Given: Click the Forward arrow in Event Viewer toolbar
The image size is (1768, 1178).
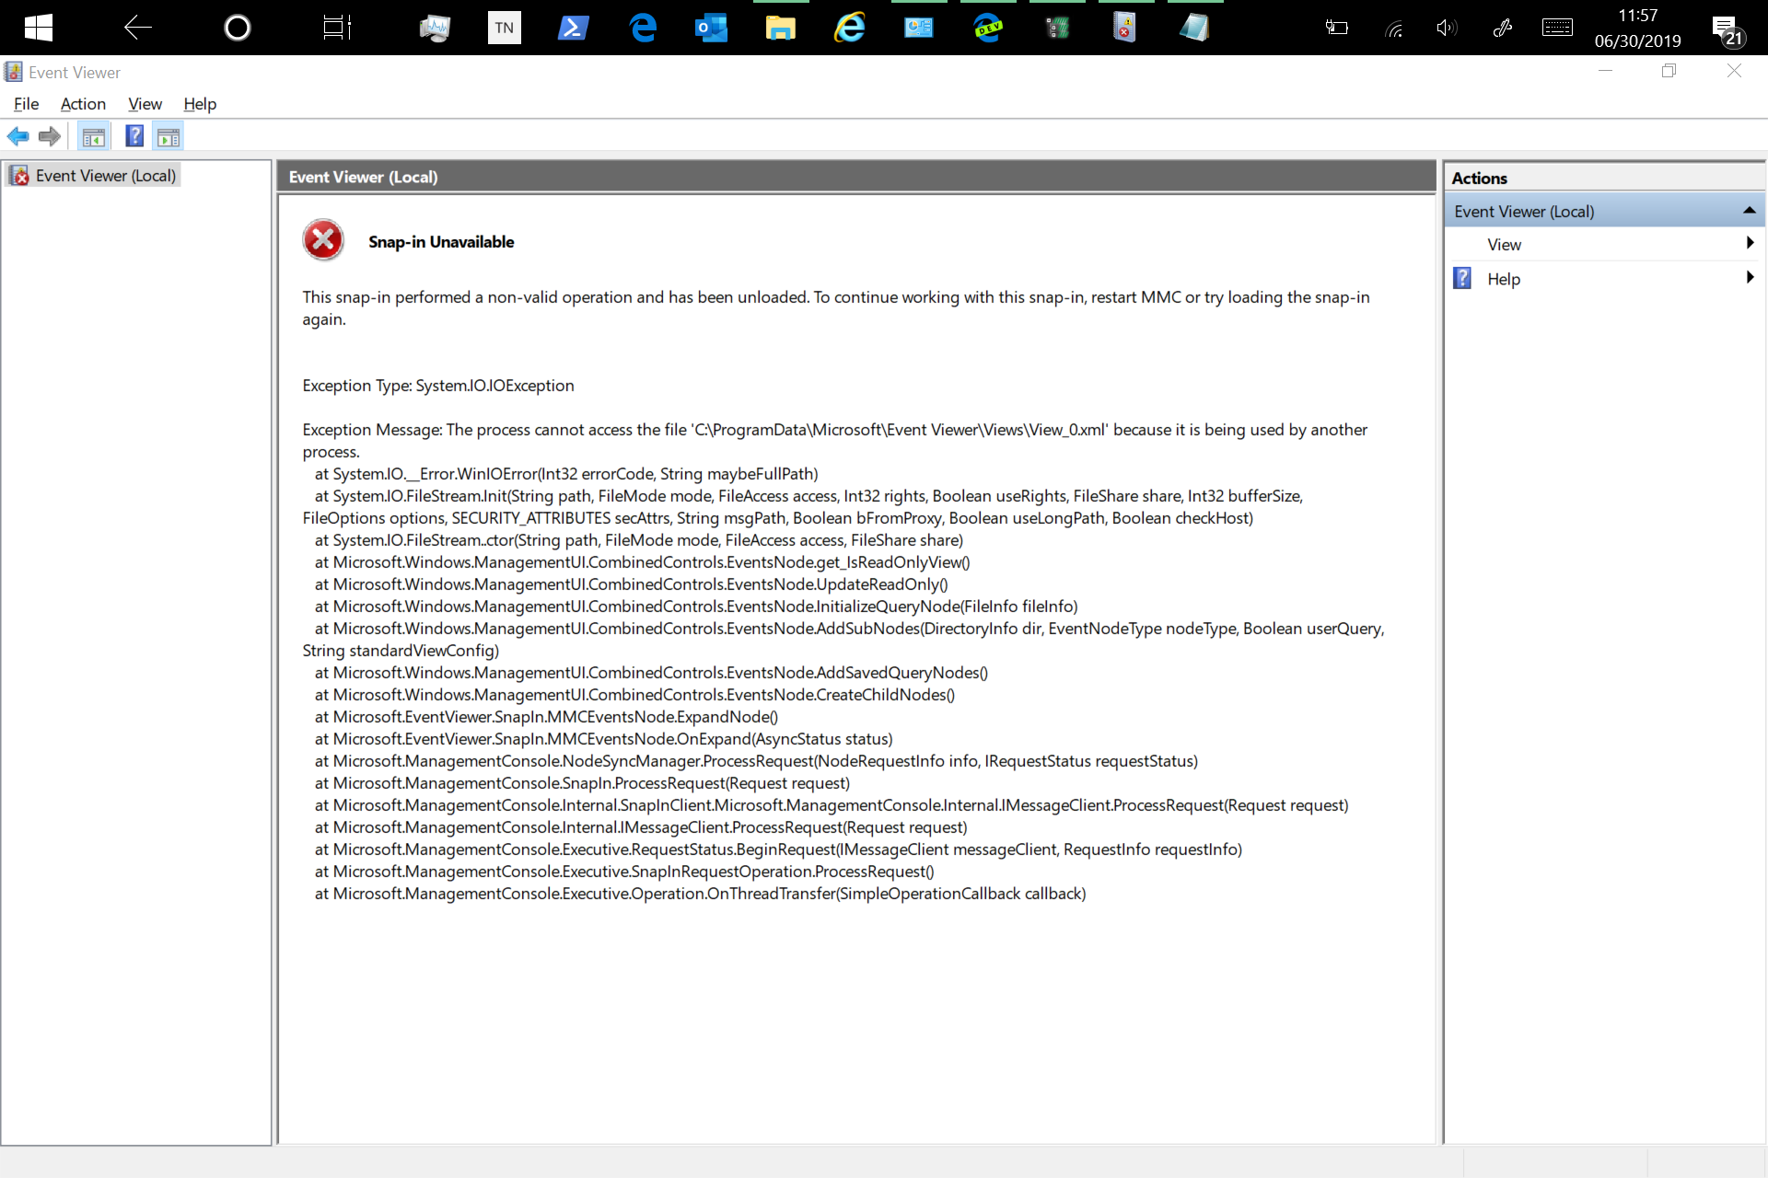Looking at the screenshot, I should tap(50, 137).
